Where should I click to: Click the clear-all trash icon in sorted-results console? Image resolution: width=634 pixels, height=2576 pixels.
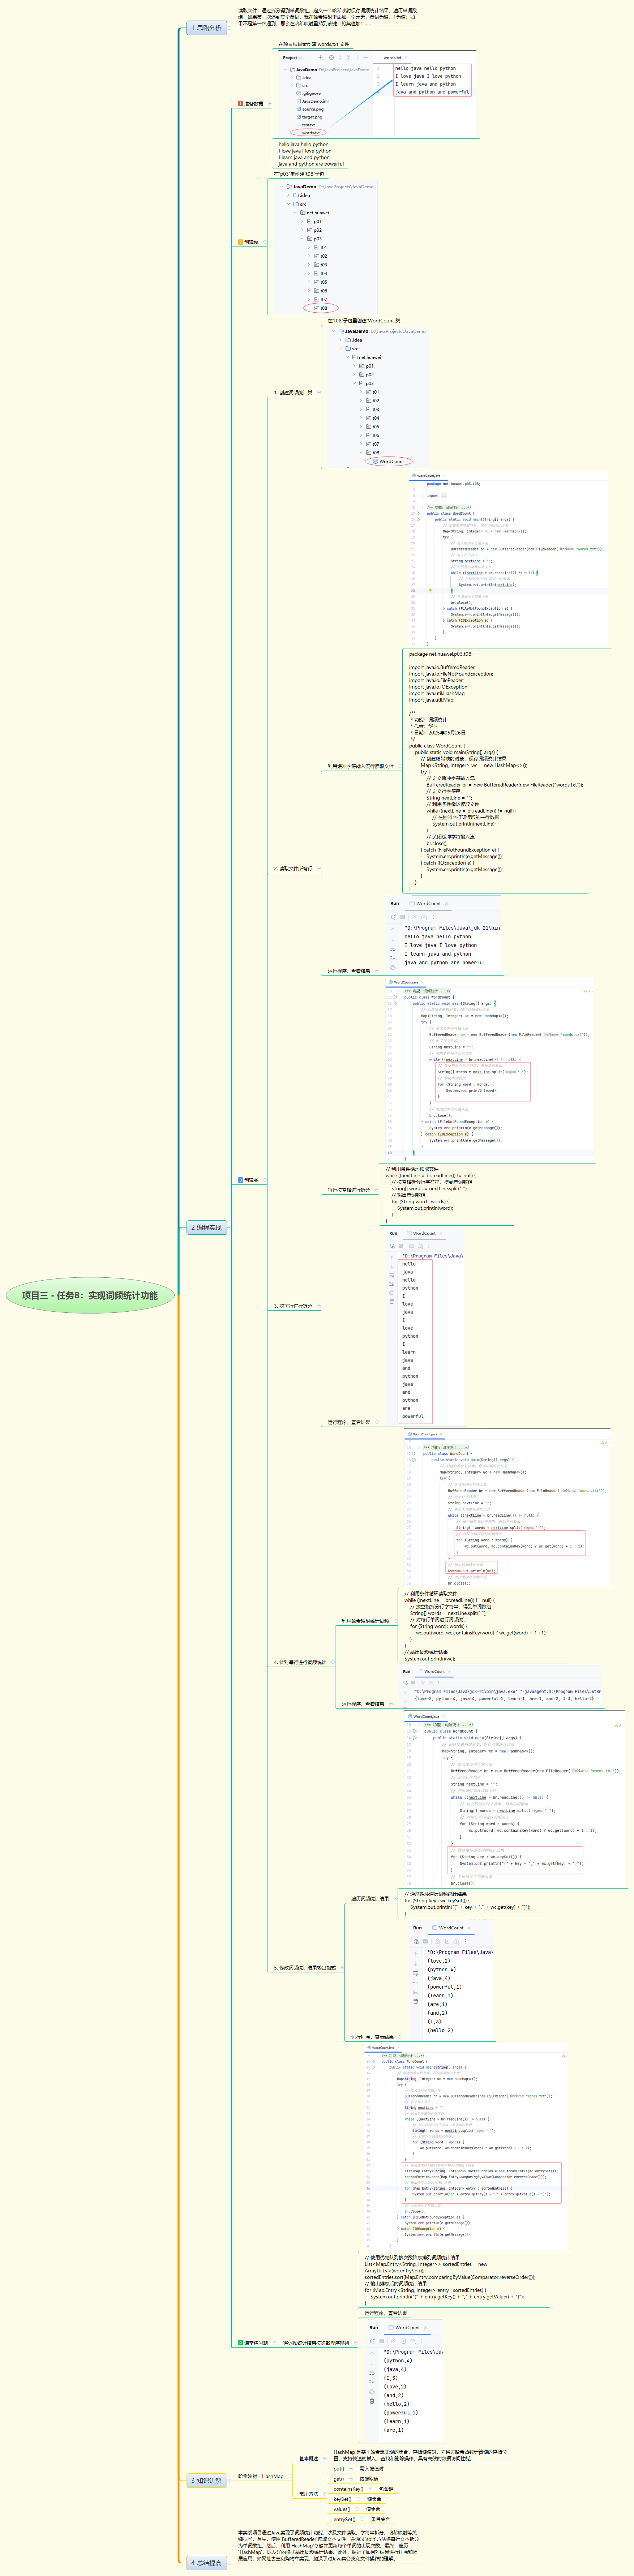pos(372,2401)
